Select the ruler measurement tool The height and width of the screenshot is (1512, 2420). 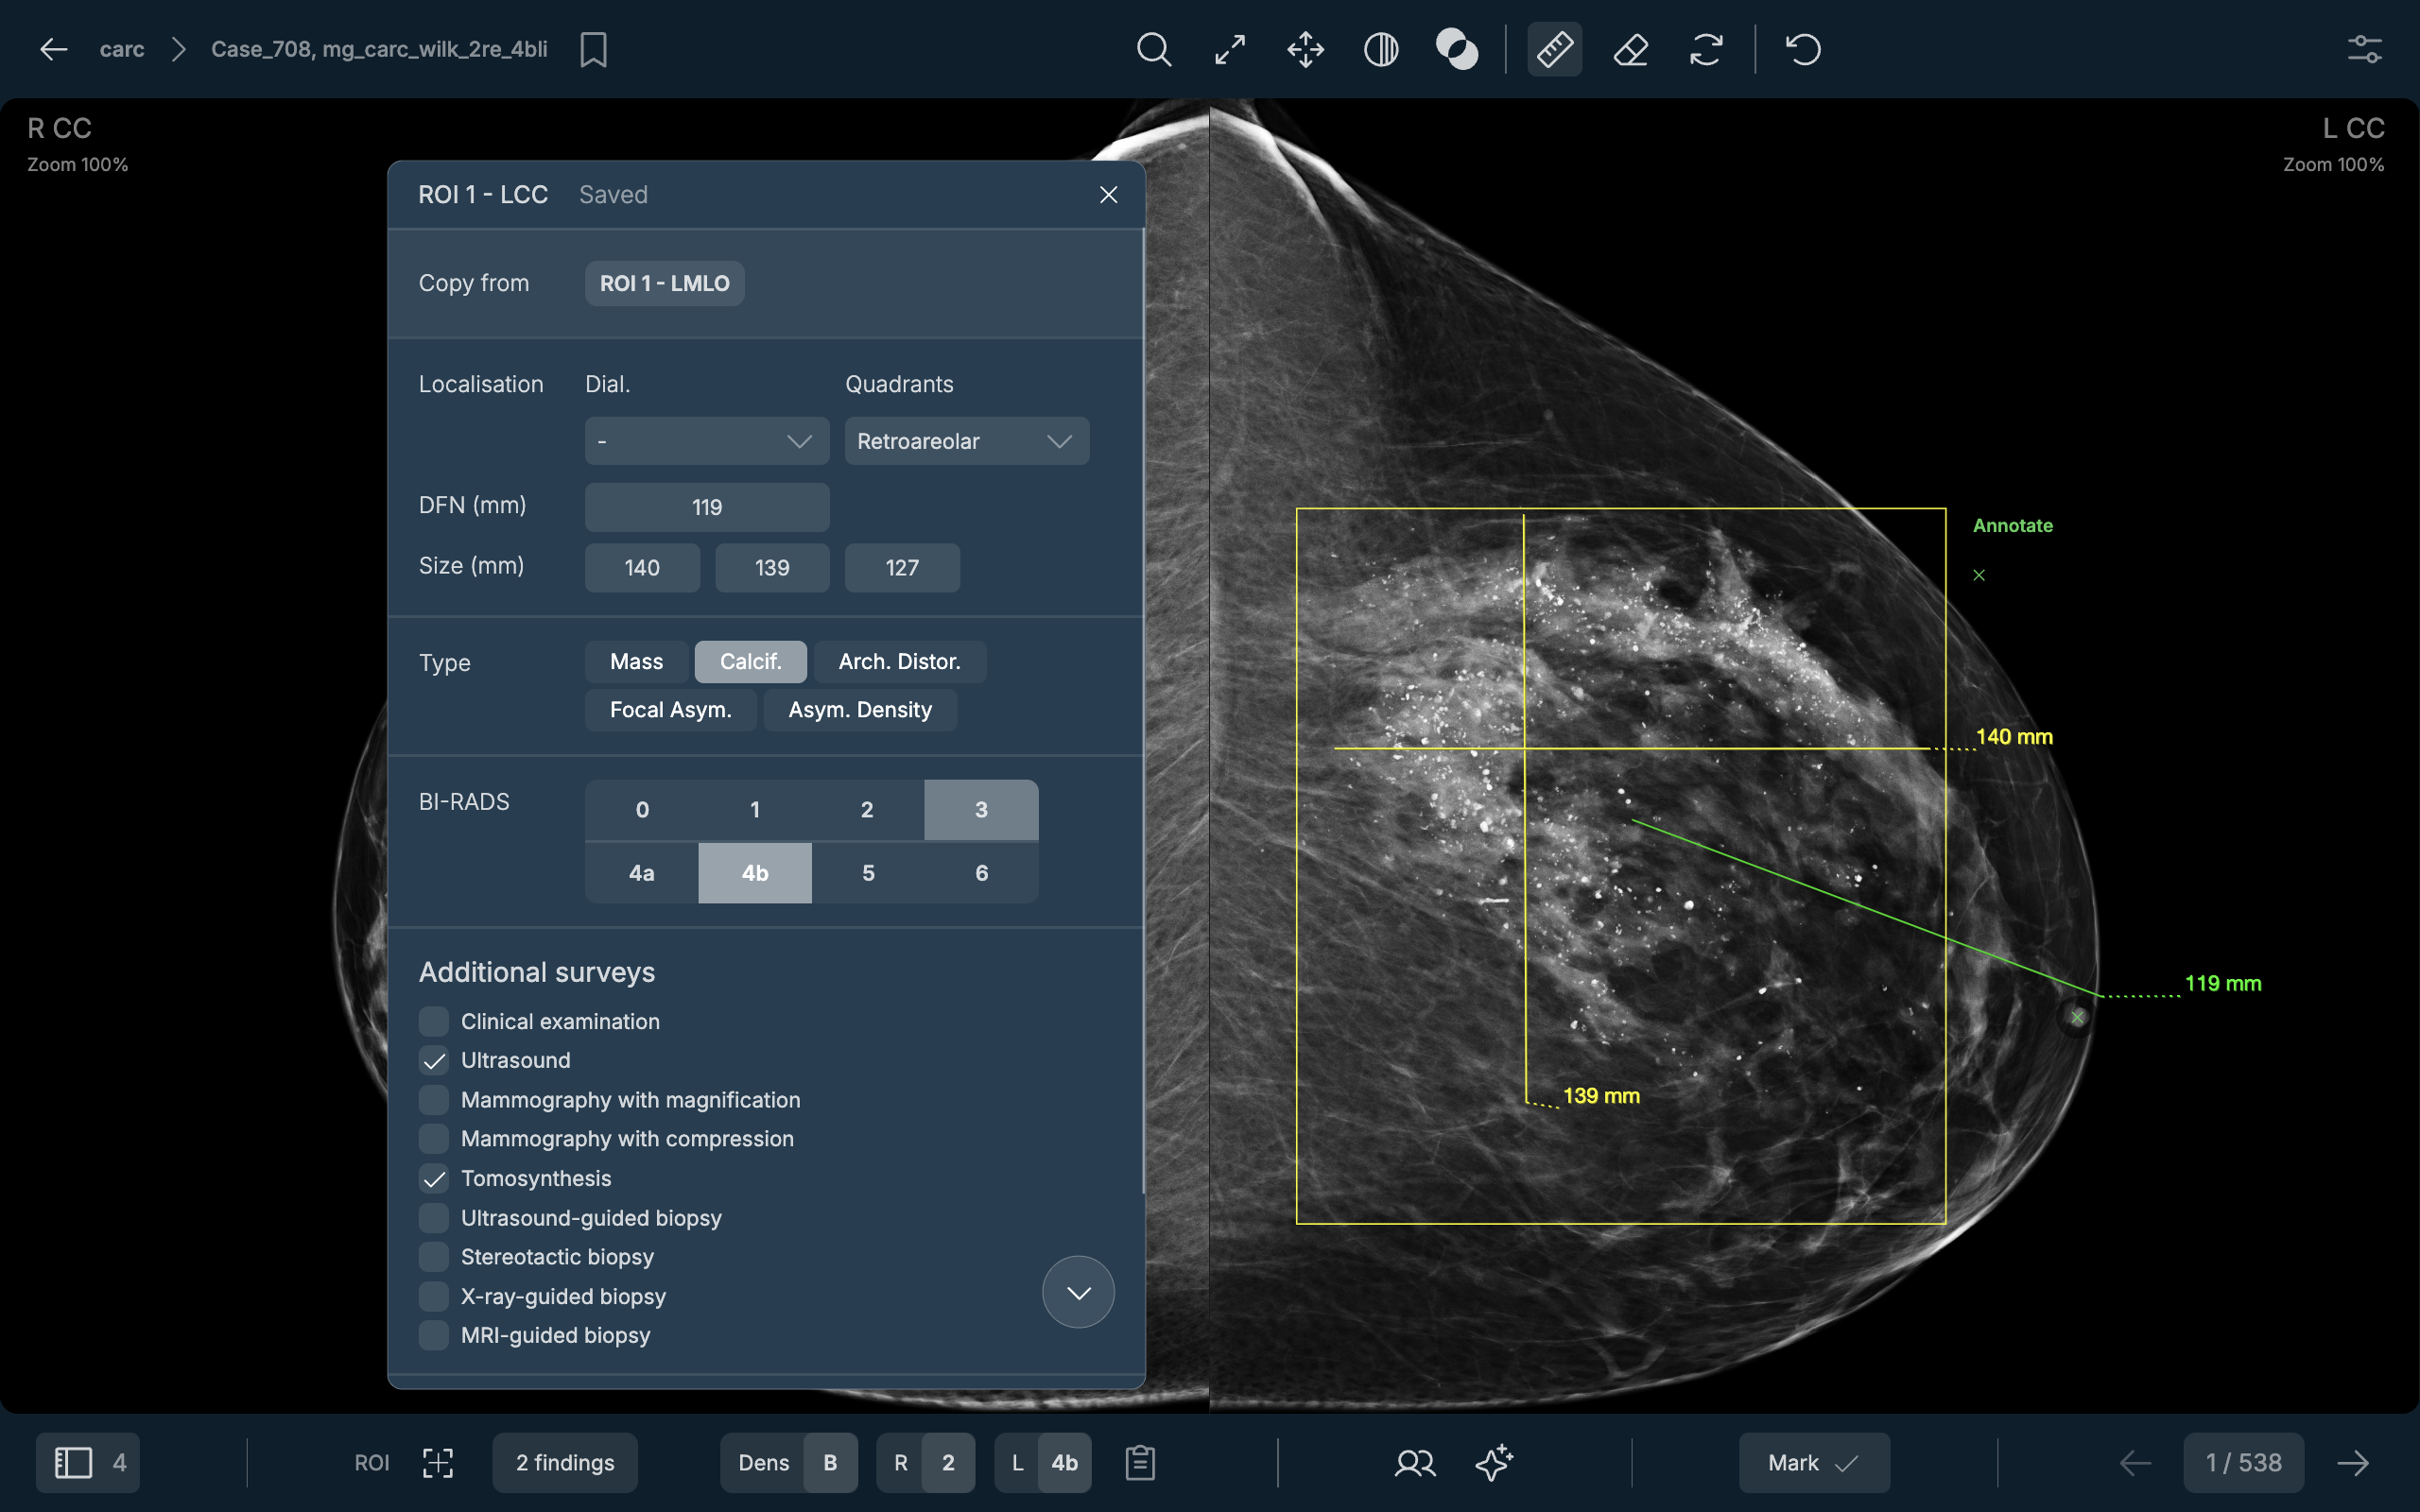click(1554, 49)
